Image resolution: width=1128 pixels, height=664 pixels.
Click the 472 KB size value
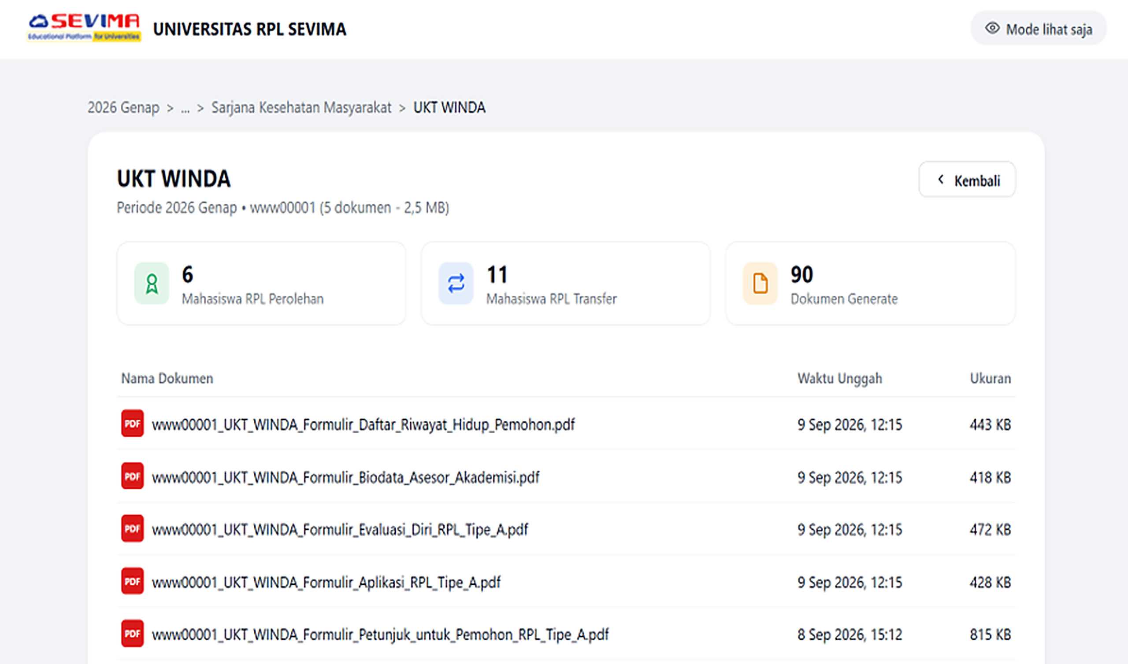coord(990,530)
